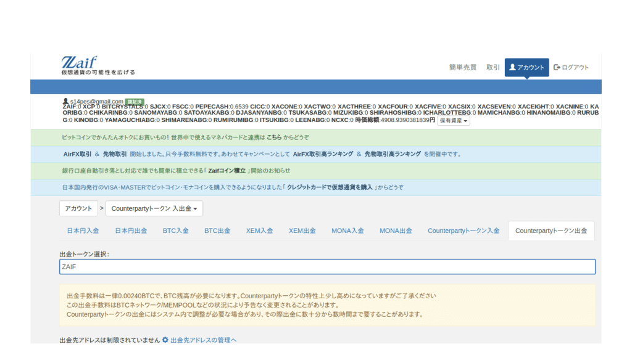Open the アカウント menu in top navigation
Screen dimensions: 632x355
(x=526, y=67)
